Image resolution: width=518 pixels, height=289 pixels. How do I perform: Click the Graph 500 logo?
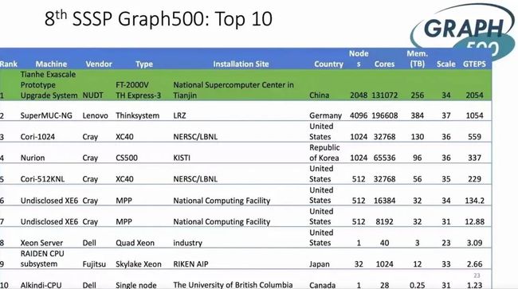click(463, 33)
